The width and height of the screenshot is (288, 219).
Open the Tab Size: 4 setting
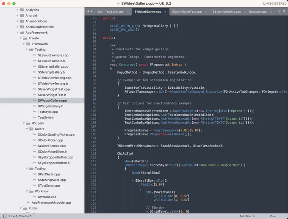click(247, 216)
